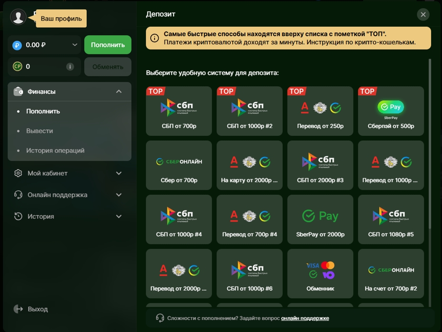The image size is (442, 332).
Task: Open the 0.00 ₽ balance dropdown
Action: (x=44, y=45)
